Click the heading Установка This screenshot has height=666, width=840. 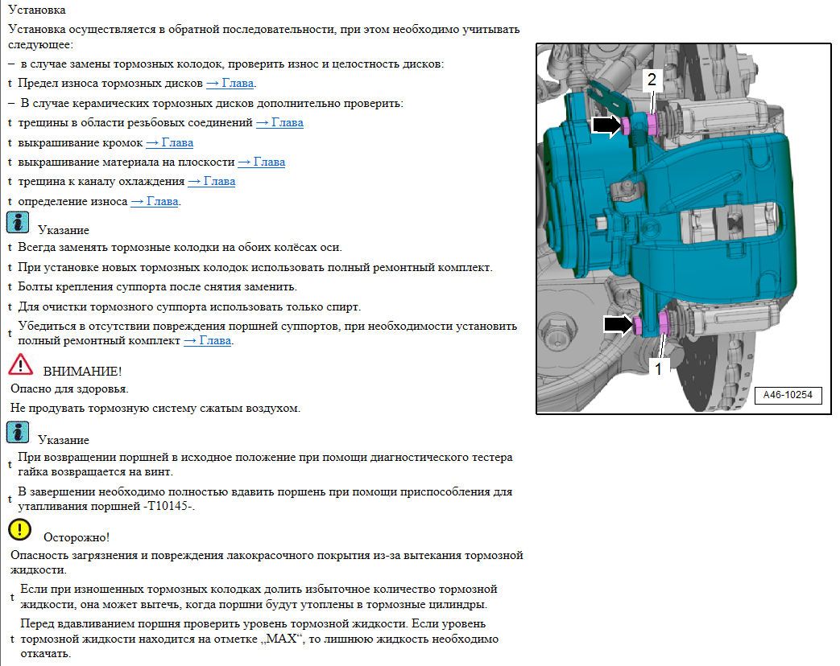coord(37,10)
